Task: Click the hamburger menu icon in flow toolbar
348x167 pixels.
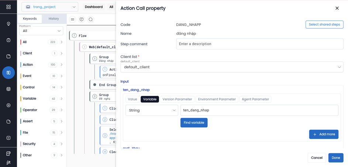Action: [73, 20]
